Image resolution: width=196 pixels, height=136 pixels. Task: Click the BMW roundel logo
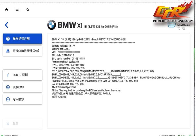tap(52, 25)
